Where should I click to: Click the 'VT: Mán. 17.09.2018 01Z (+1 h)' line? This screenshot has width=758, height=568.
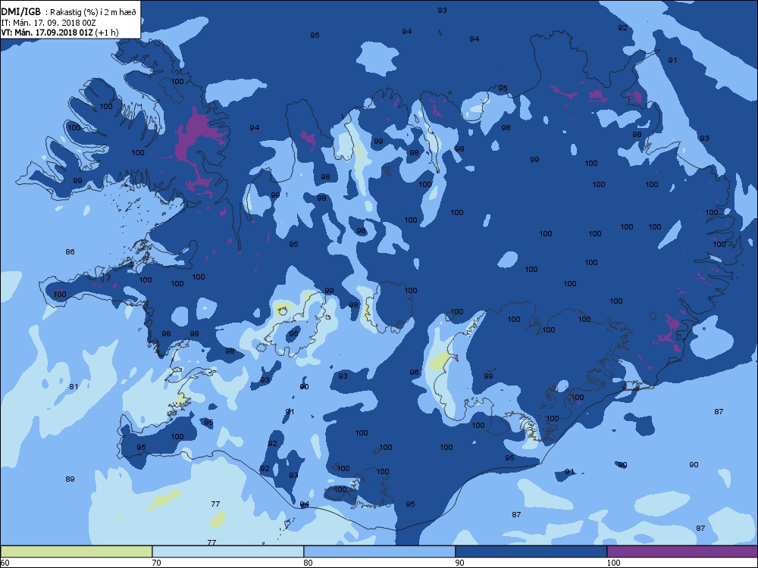point(59,33)
